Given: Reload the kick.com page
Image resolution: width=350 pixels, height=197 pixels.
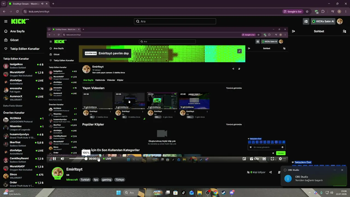Looking at the screenshot, I should (17, 11).
